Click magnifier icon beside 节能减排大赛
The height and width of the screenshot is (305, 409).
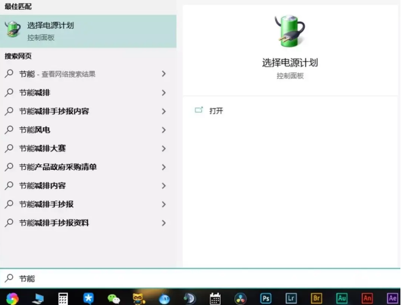tap(9, 148)
